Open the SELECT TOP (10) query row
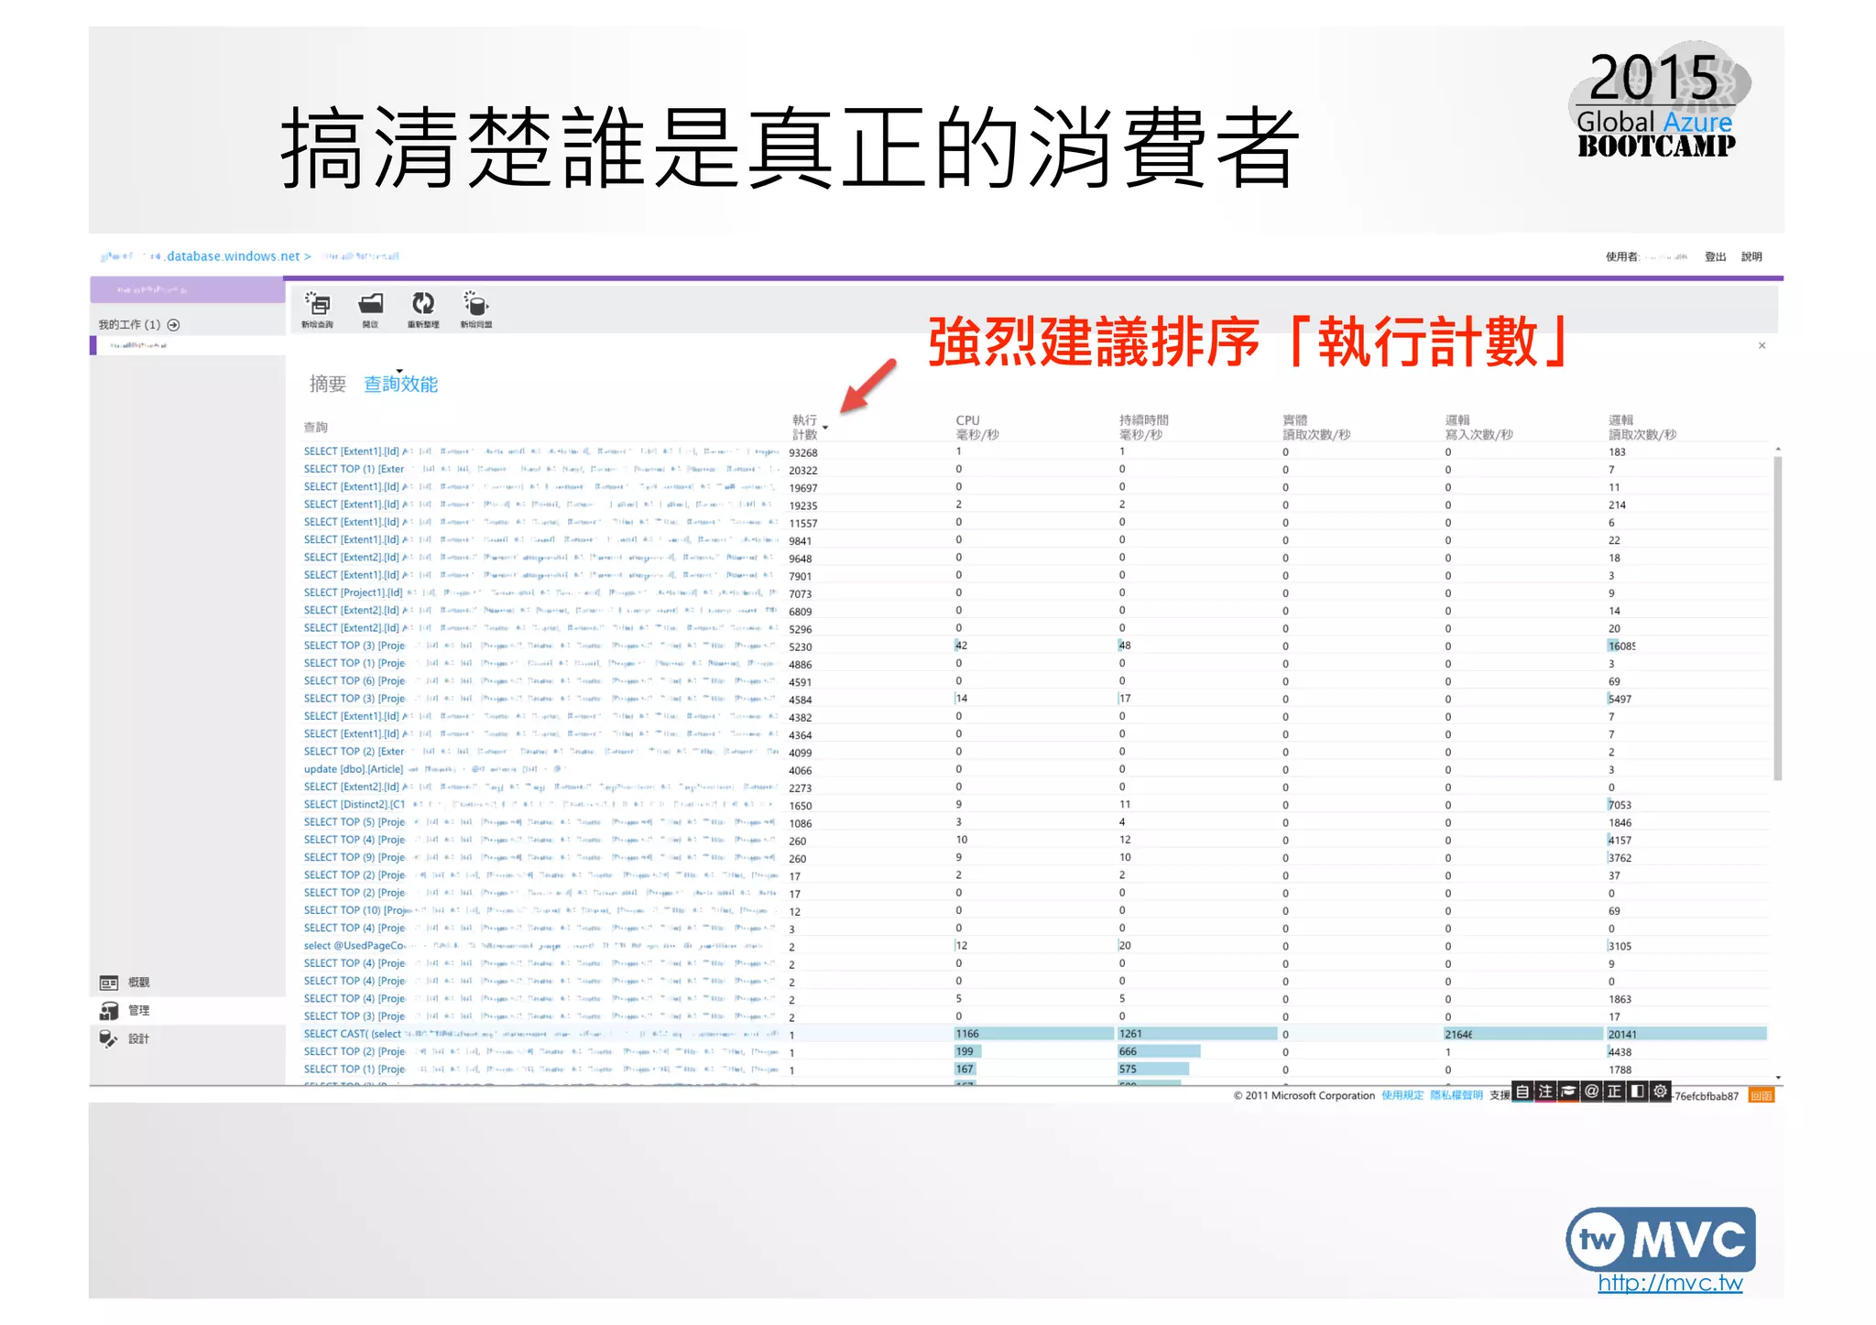The height and width of the screenshot is (1325, 1876). pyautogui.click(x=1035, y=911)
